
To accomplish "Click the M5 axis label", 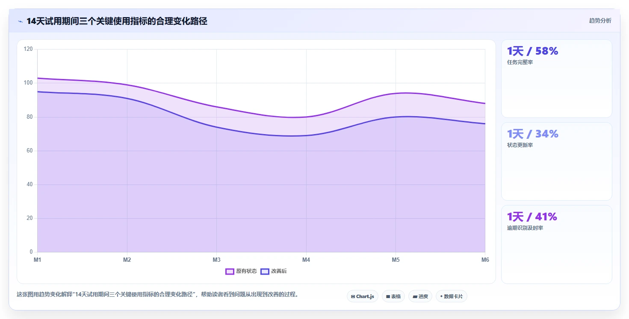I will click(396, 260).
